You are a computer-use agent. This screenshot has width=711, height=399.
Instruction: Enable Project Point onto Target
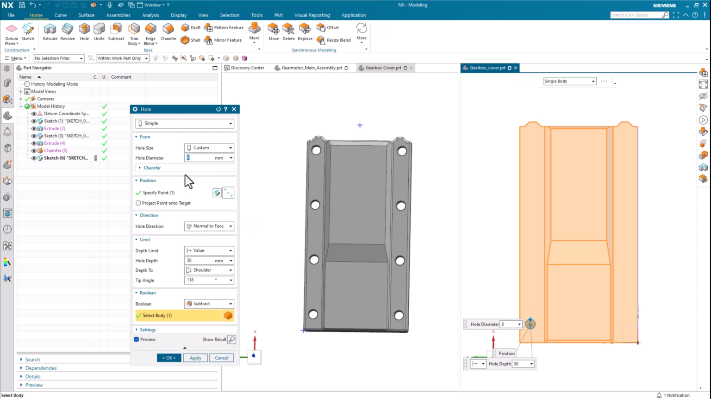click(138, 203)
